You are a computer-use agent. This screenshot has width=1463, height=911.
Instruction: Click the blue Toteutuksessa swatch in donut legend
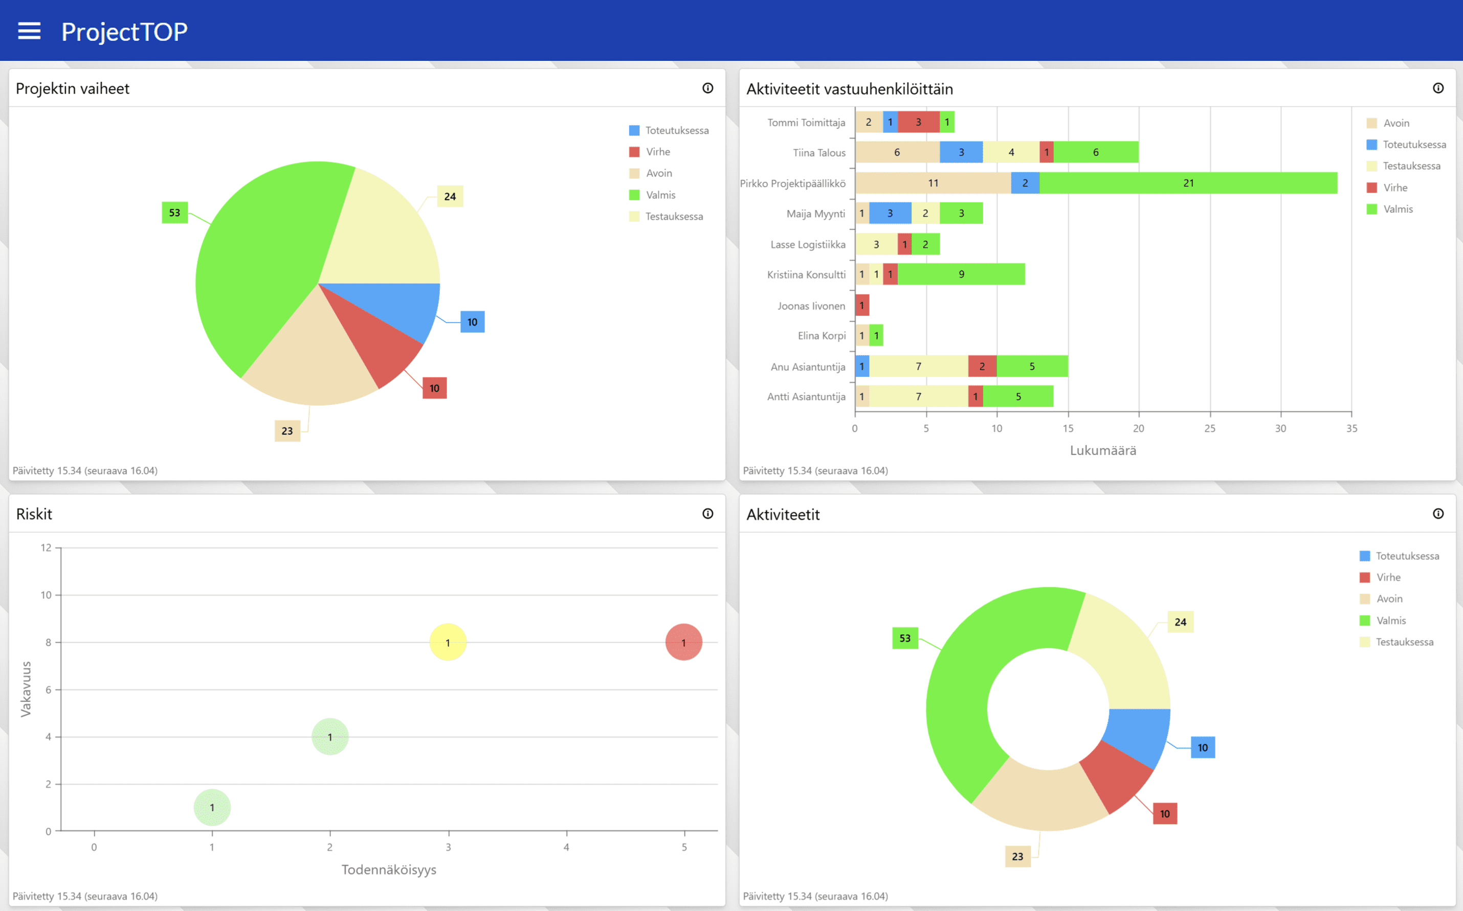tap(1365, 556)
